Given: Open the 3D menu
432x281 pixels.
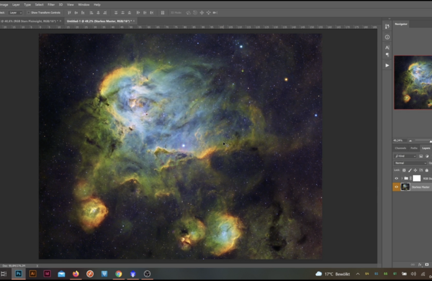Looking at the screenshot, I should click(61, 5).
